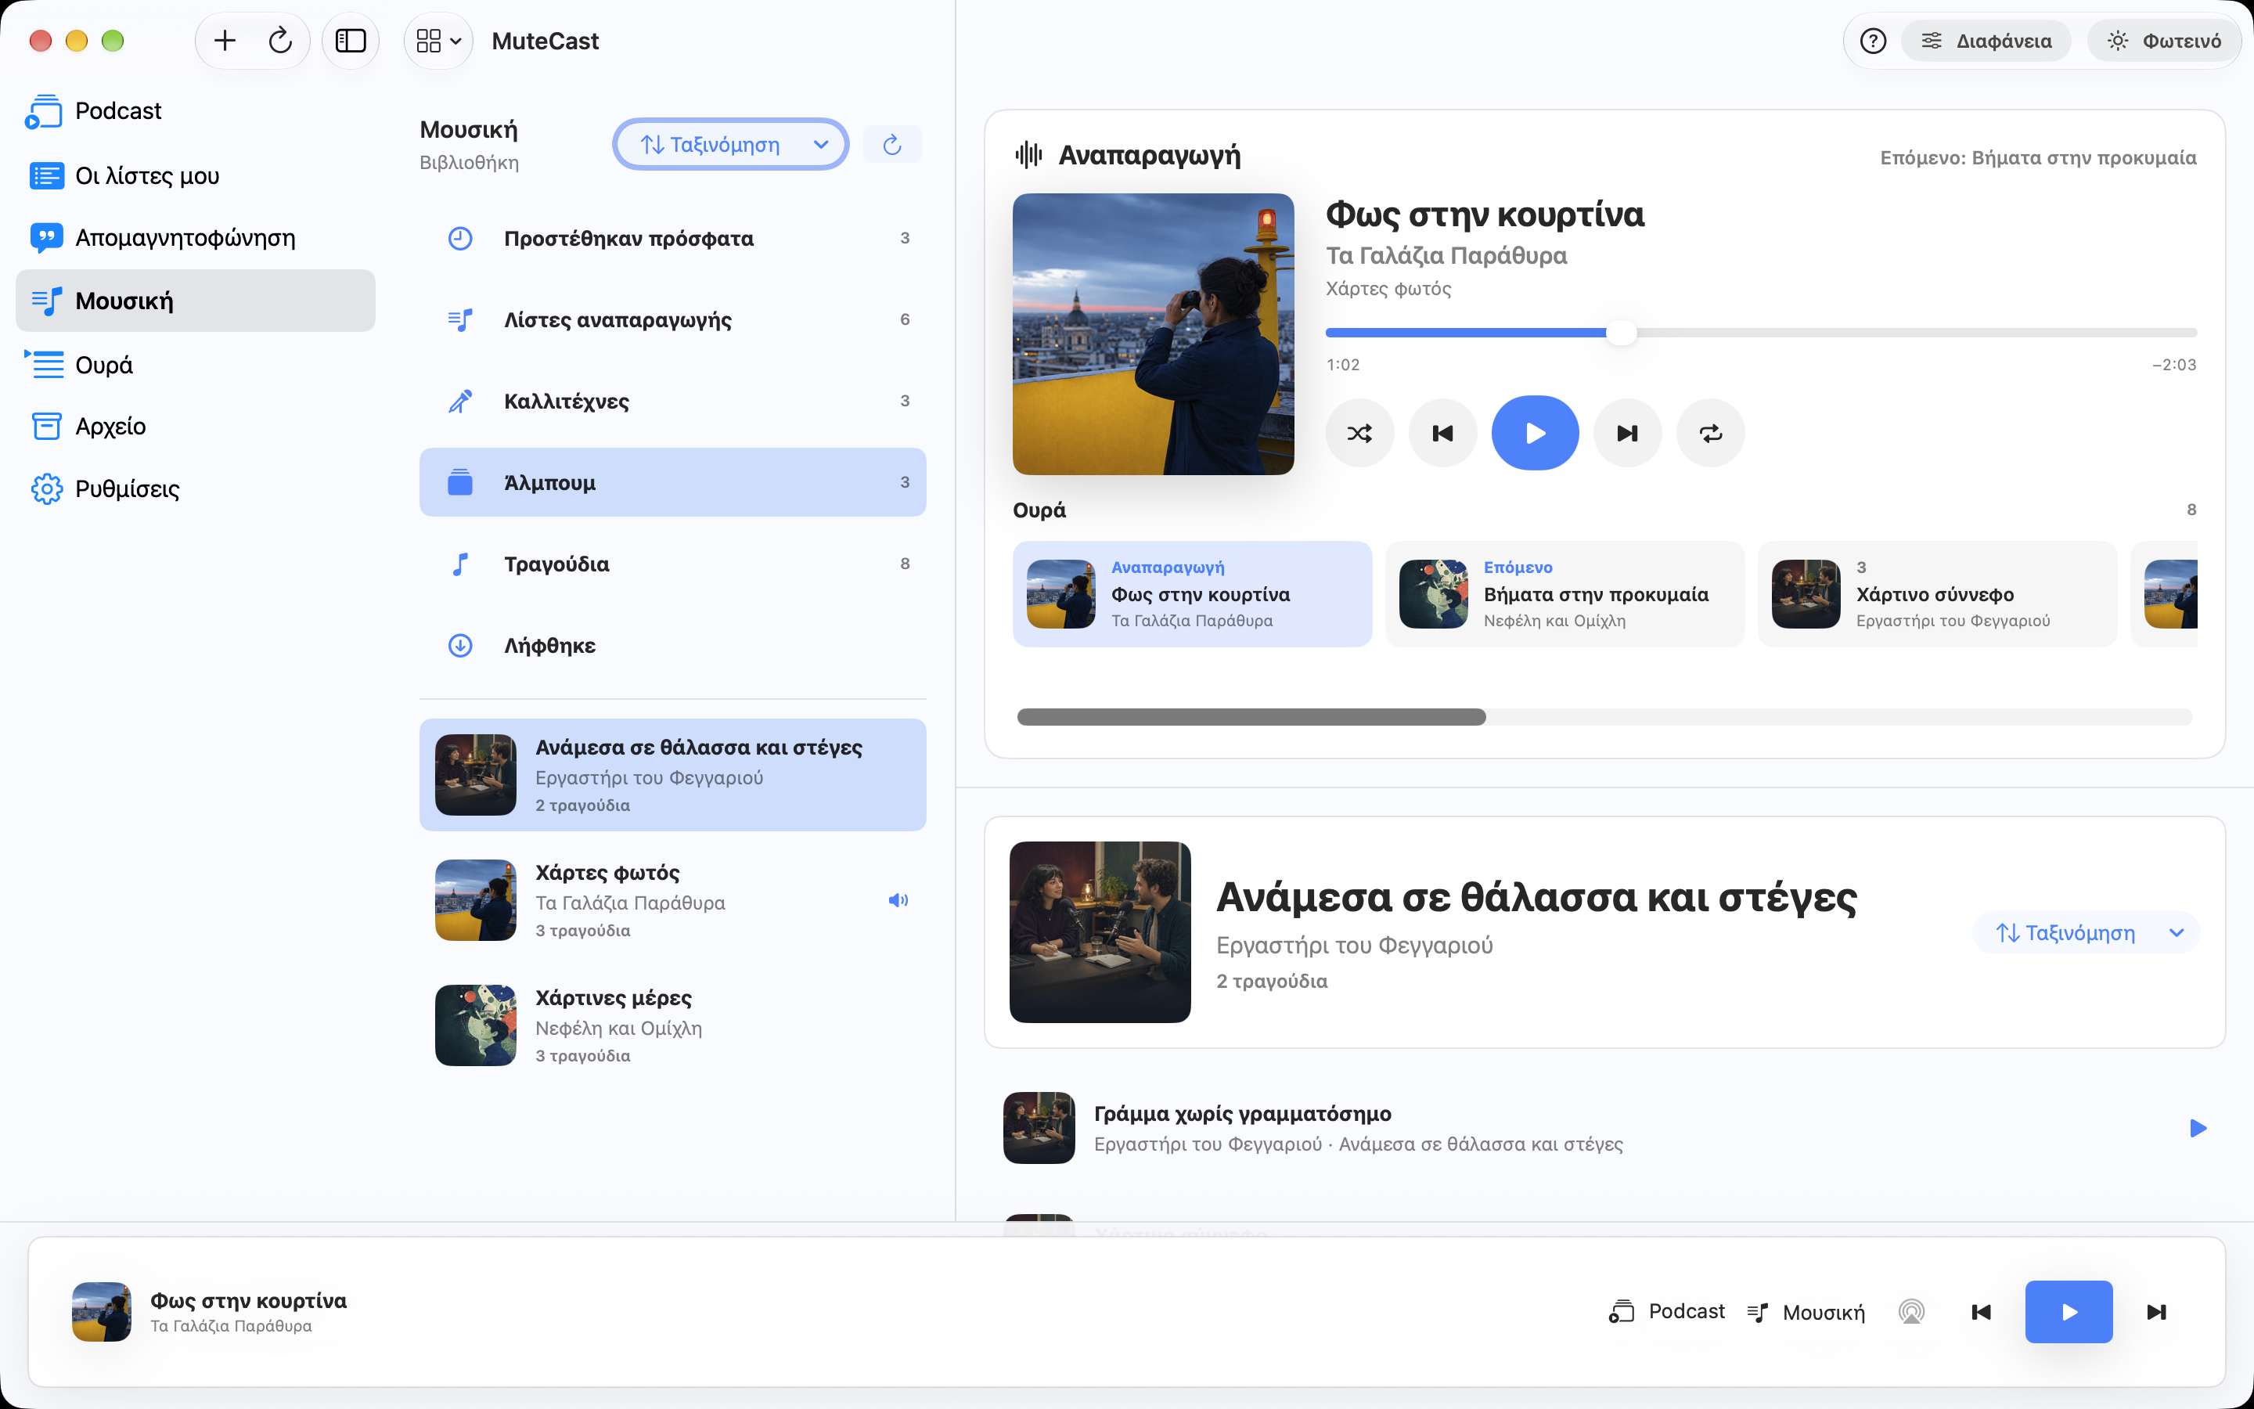Screen dimensions: 2254x1409
Task: Click Μουσική button in bottom bar
Action: tap(1806, 1312)
